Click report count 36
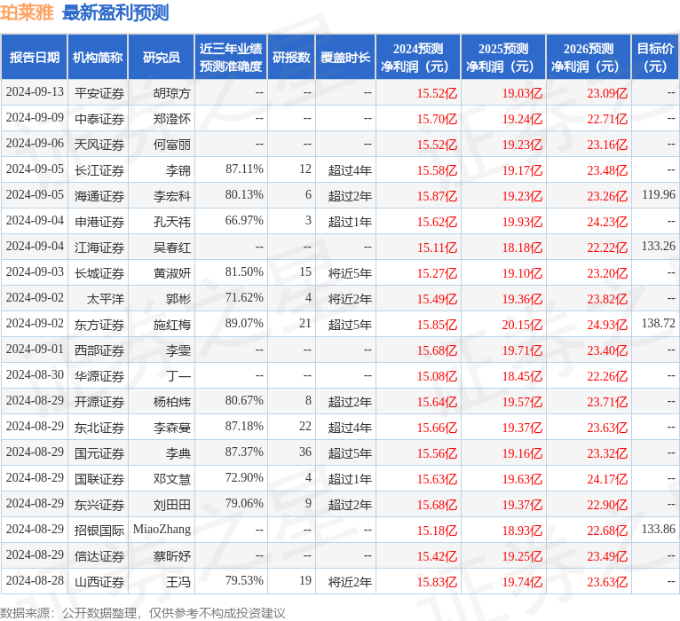This screenshot has height=621, width=680. pyautogui.click(x=305, y=452)
